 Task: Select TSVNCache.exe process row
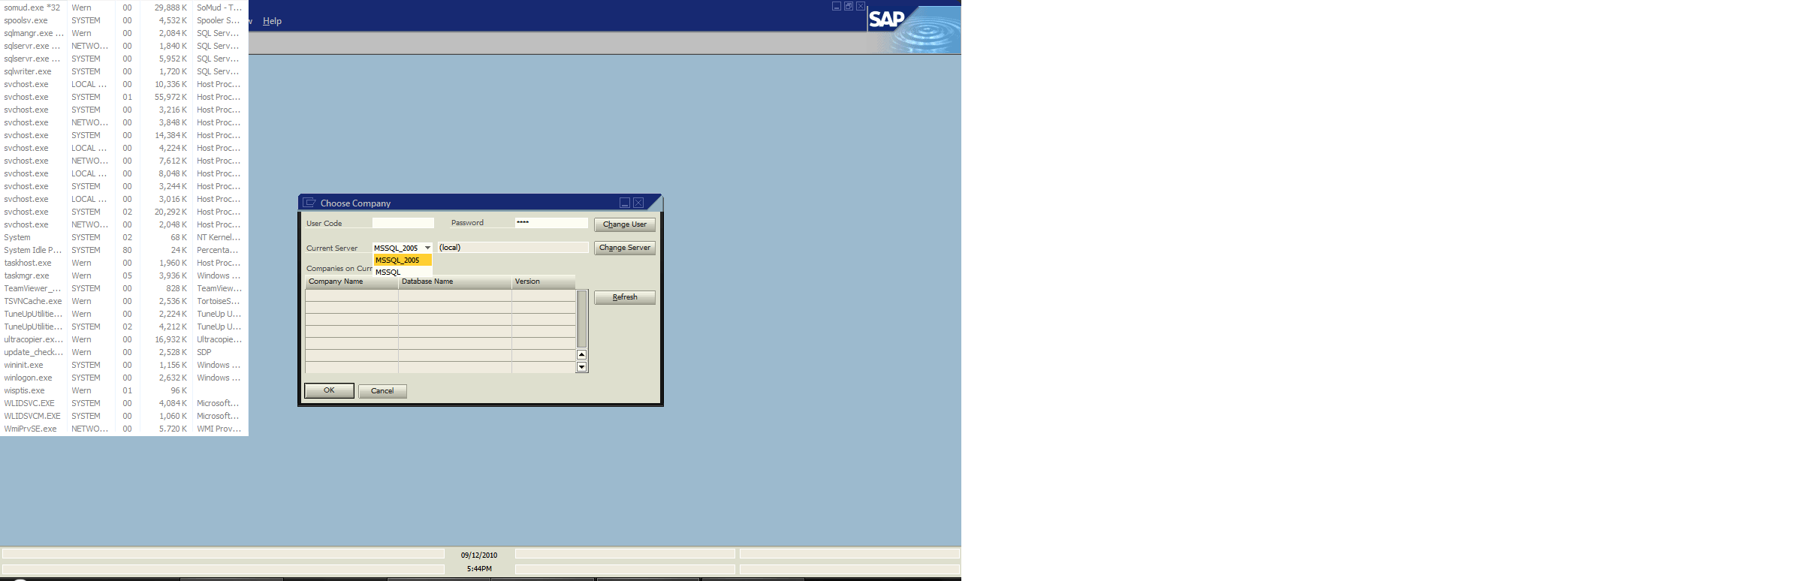[x=124, y=301]
